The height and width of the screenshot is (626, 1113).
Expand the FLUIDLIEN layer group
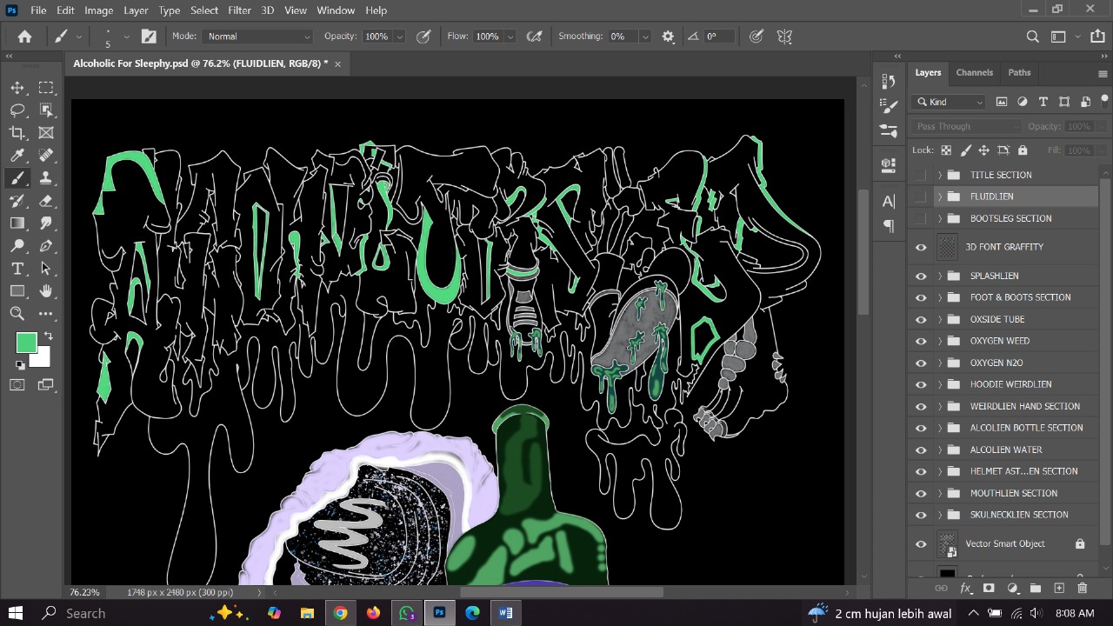coord(939,196)
